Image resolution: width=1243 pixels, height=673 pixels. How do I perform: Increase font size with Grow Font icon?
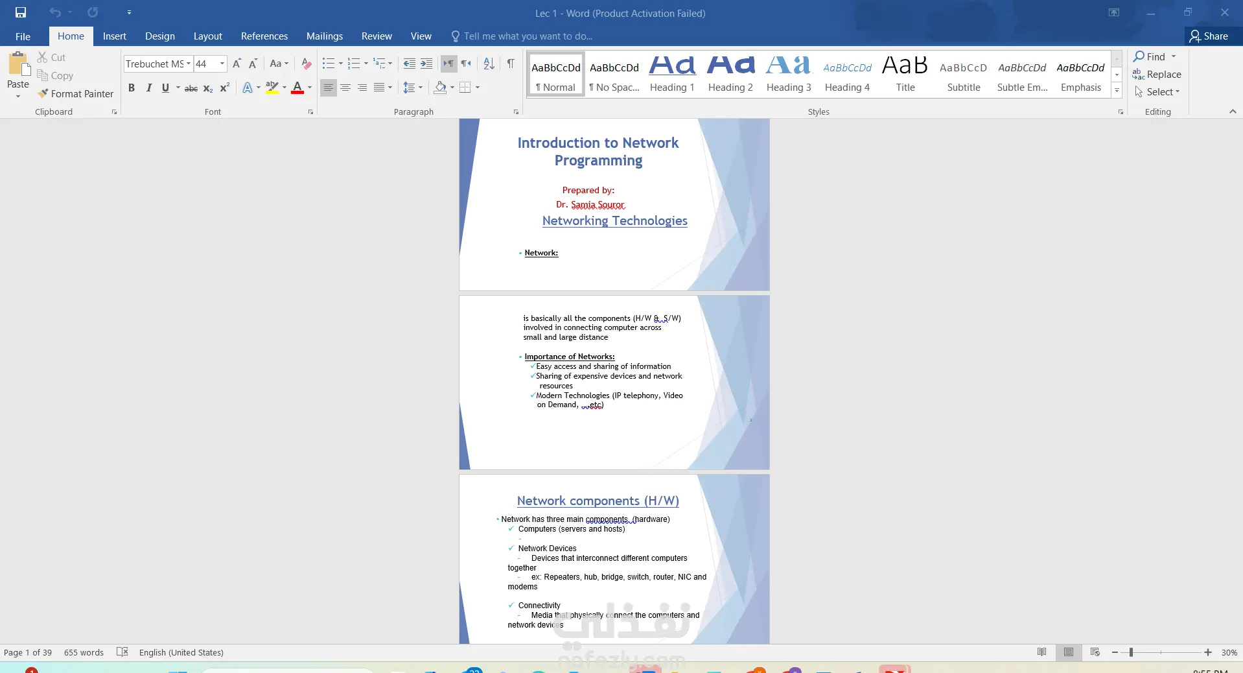click(237, 64)
